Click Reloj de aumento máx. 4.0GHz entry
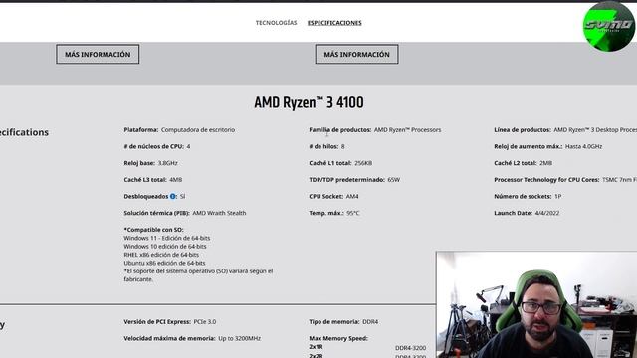The image size is (637, 358). coord(548,146)
